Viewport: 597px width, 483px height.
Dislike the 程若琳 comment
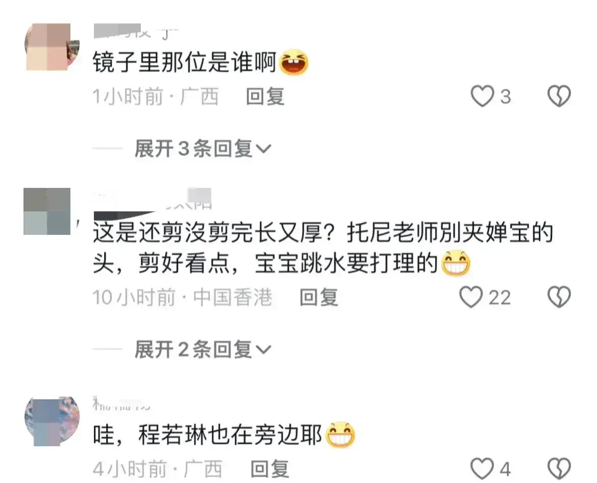click(x=559, y=469)
